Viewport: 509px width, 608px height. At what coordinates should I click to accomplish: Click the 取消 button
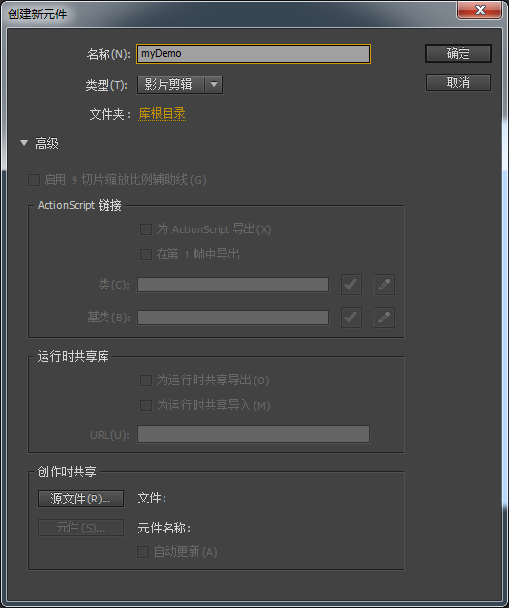pos(458,82)
